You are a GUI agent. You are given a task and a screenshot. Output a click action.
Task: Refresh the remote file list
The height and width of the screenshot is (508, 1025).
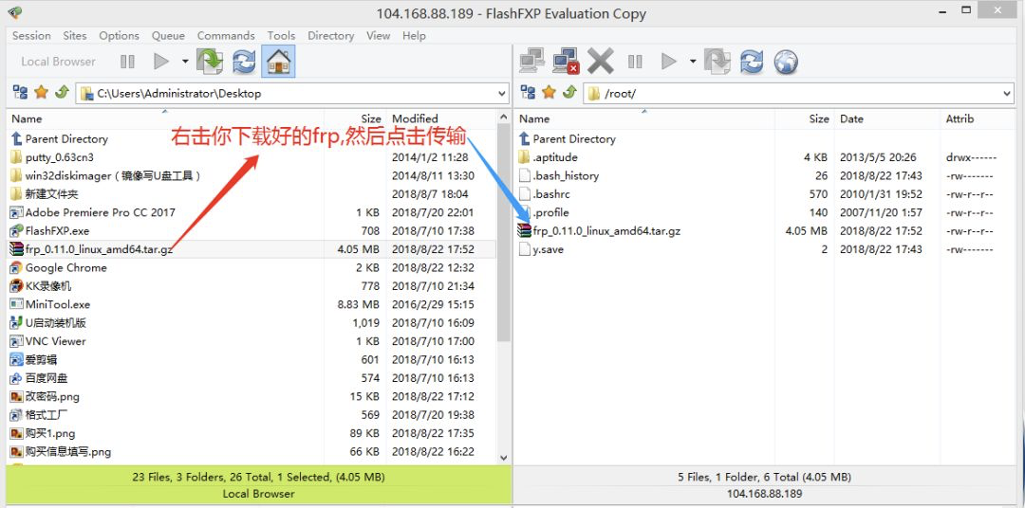[752, 62]
